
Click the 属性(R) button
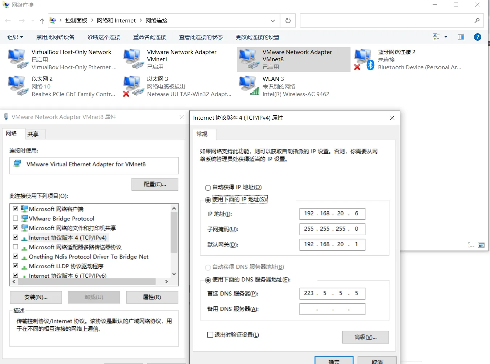coord(152,297)
